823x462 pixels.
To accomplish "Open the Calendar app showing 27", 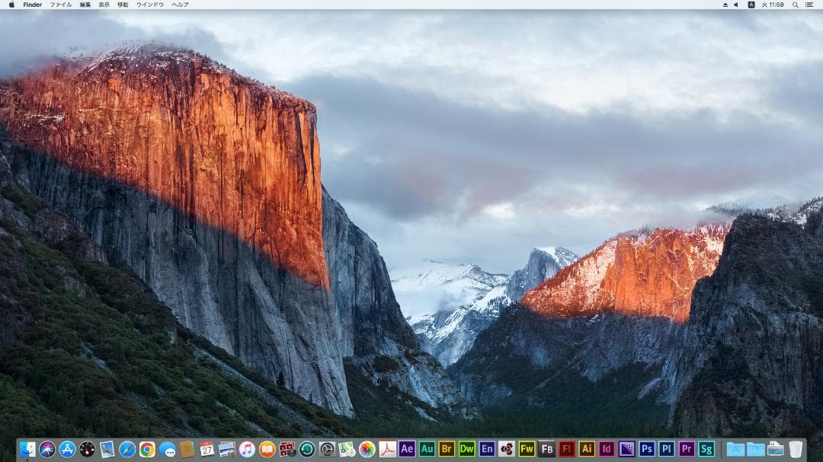I will 208,449.
